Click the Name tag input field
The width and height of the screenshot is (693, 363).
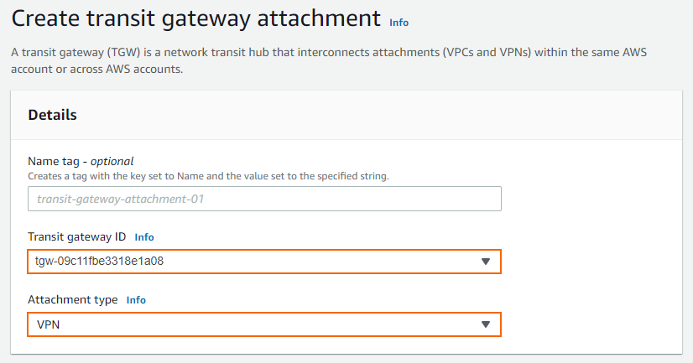pyautogui.click(x=264, y=199)
